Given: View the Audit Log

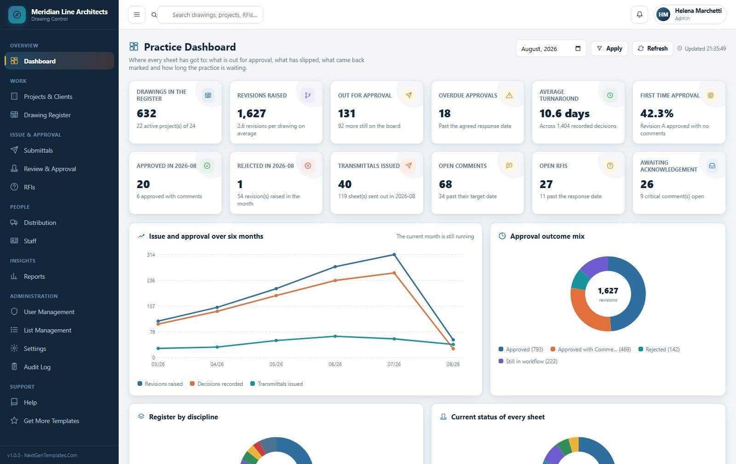Looking at the screenshot, I should [59, 367].
